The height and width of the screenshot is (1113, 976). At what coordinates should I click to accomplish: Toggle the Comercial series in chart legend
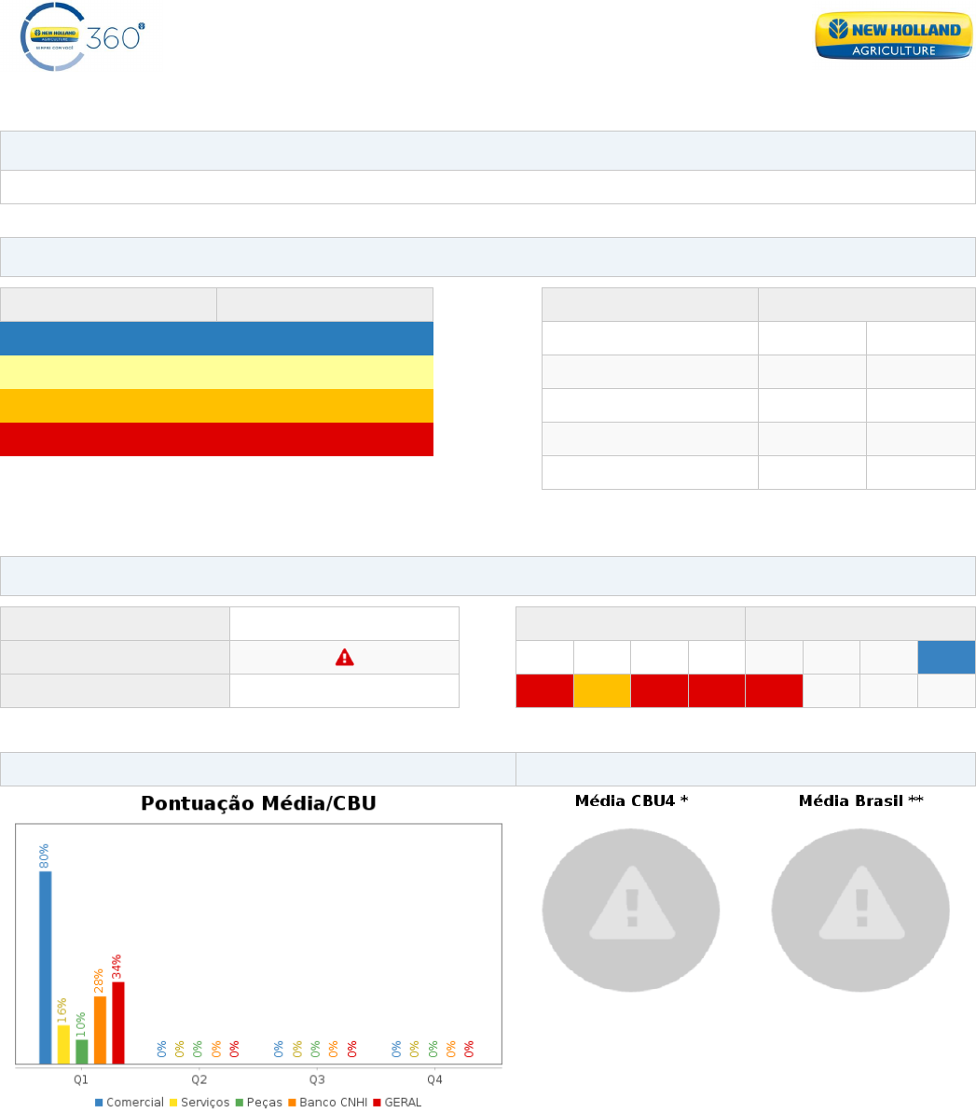tap(130, 1103)
